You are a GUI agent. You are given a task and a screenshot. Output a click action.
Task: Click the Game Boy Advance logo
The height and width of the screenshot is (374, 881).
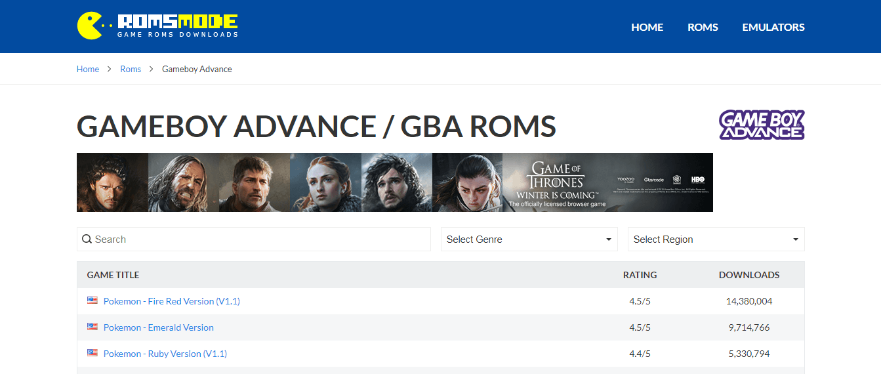tap(762, 125)
